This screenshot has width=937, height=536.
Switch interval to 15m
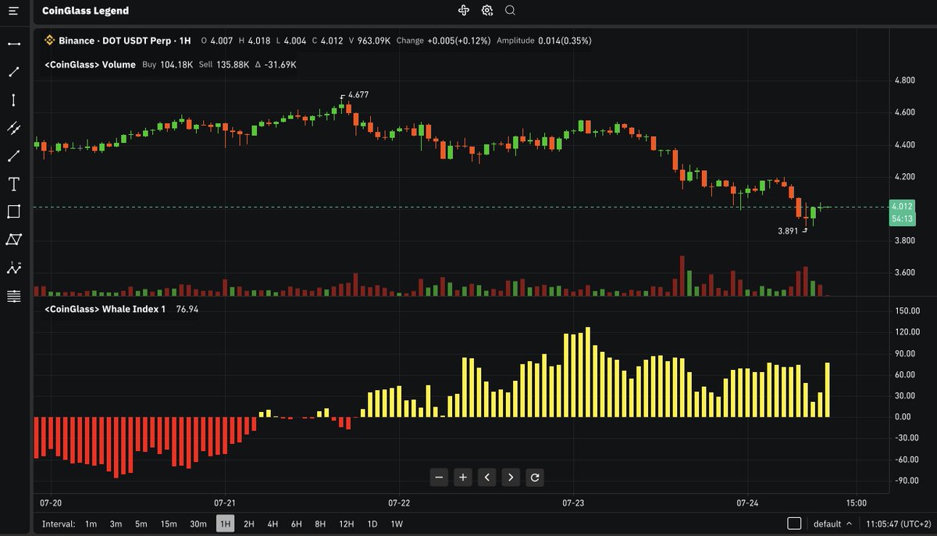[168, 524]
